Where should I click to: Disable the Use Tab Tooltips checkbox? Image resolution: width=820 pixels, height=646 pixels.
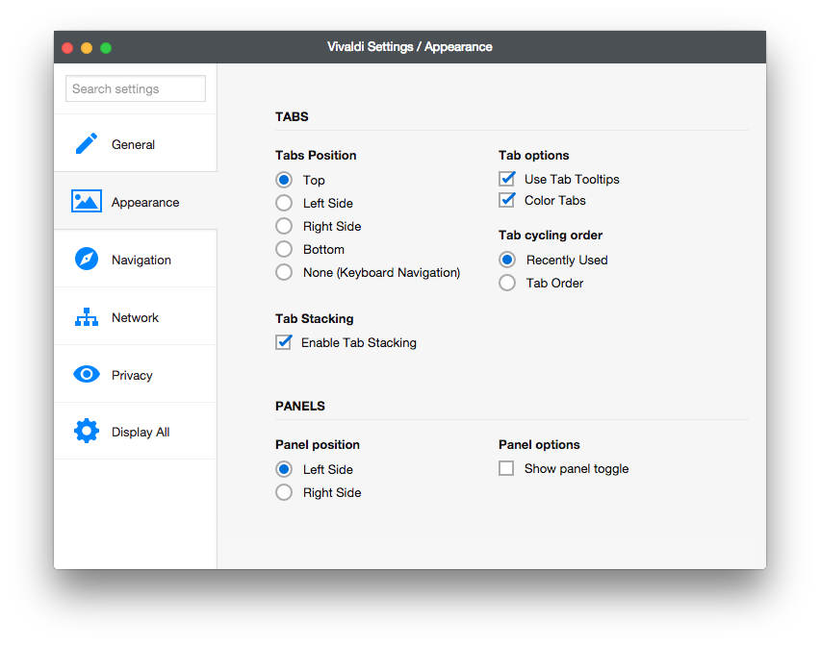tap(507, 179)
